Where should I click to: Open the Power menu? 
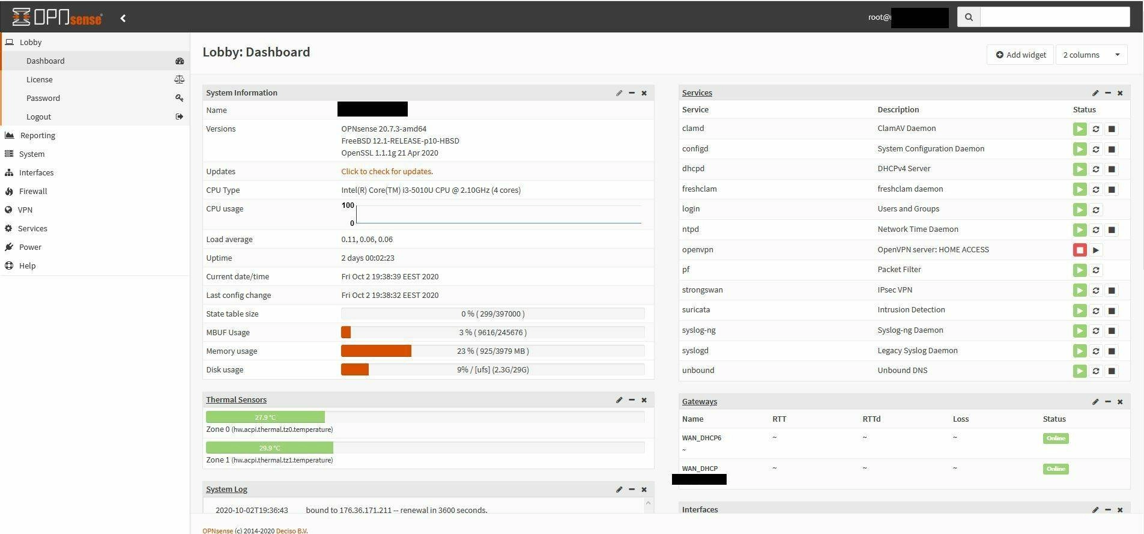pyautogui.click(x=95, y=247)
